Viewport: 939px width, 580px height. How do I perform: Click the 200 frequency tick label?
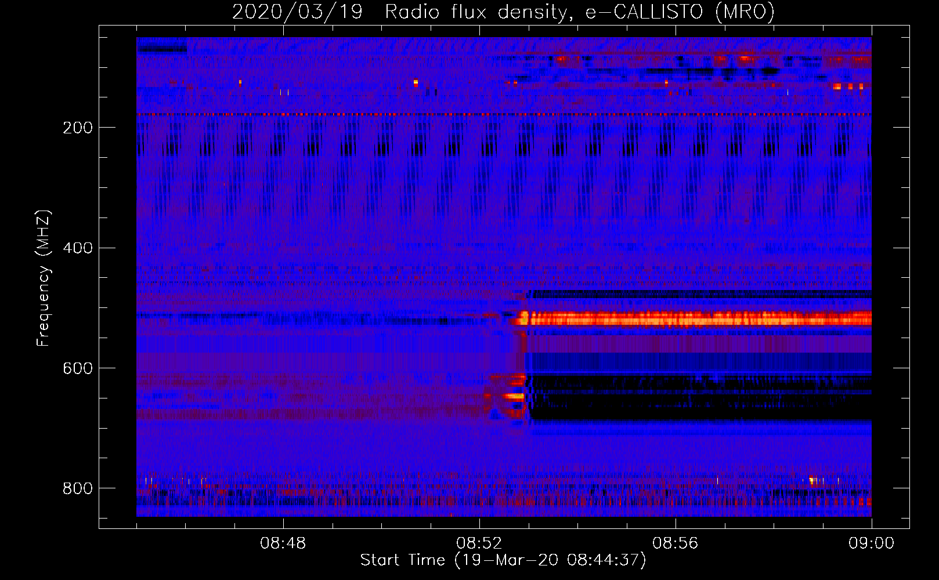[77, 128]
